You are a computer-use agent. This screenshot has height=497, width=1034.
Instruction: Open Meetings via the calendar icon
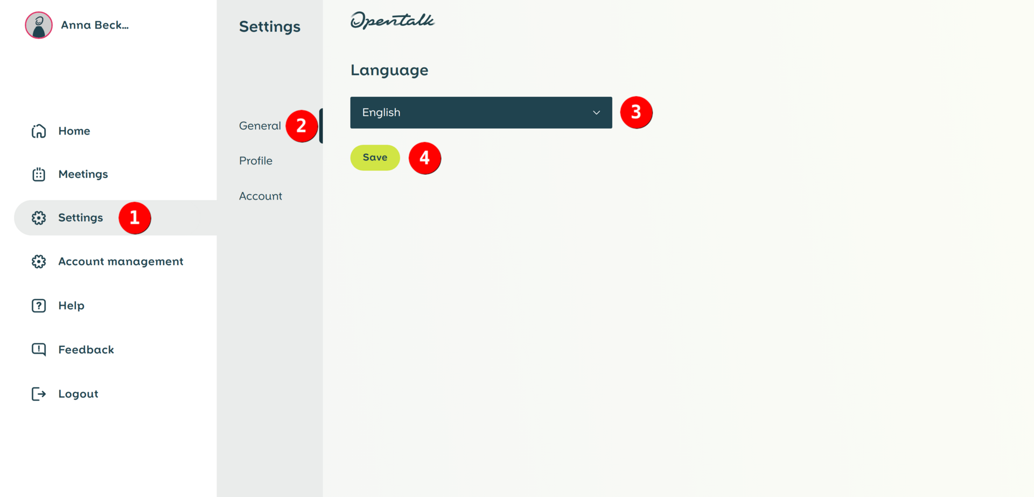click(x=39, y=174)
